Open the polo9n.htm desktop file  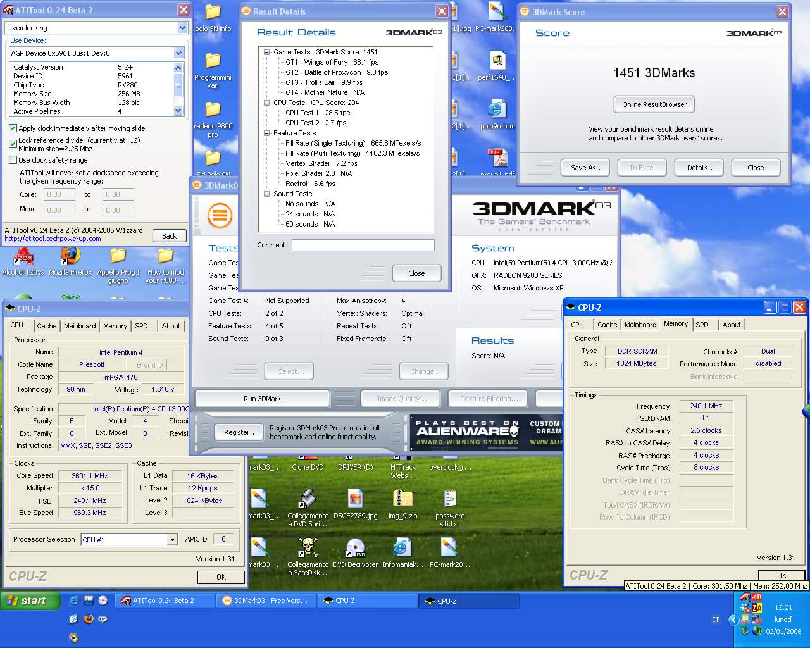pyautogui.click(x=497, y=115)
